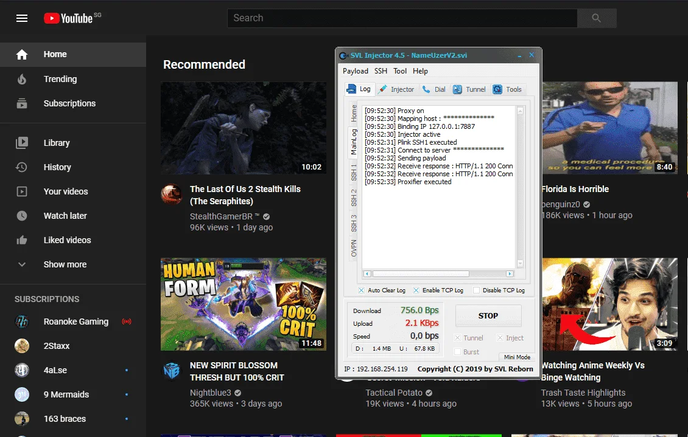Toggle the Auto Clear Log checkbox
688x437 pixels.
361,291
